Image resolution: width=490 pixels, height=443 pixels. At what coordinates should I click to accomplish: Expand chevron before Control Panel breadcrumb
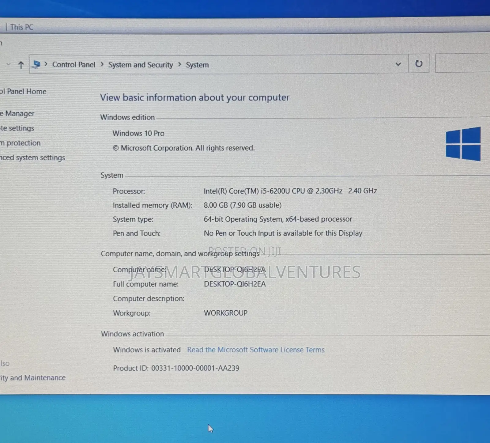[x=46, y=64]
